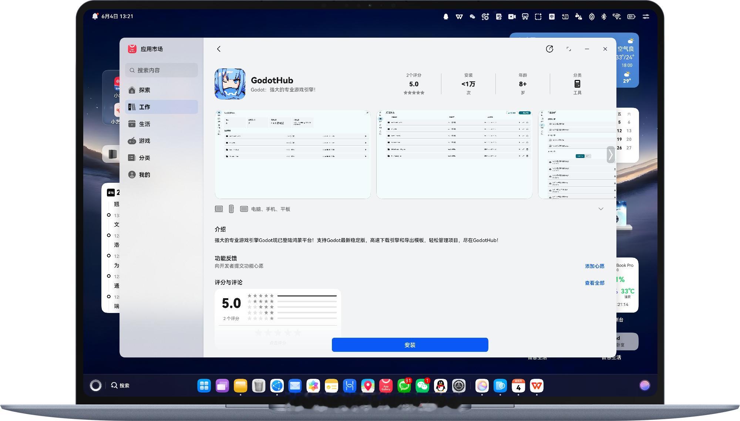
Task: Open the second GodotHub screenshot
Action: (454, 154)
